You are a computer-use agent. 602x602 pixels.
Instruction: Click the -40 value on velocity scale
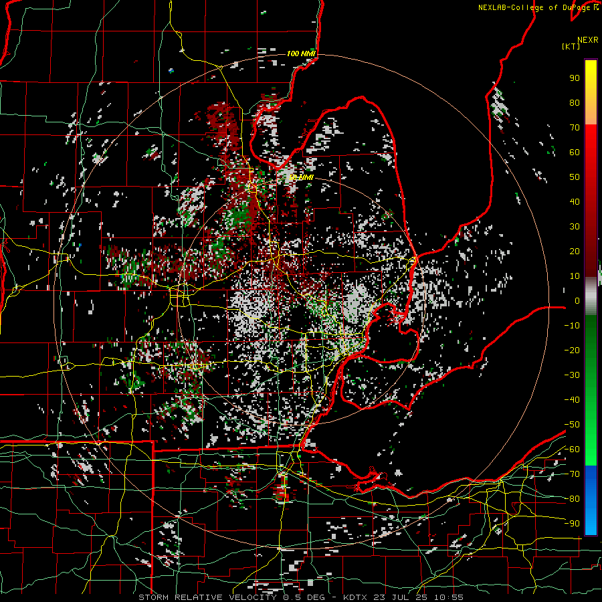(572, 400)
